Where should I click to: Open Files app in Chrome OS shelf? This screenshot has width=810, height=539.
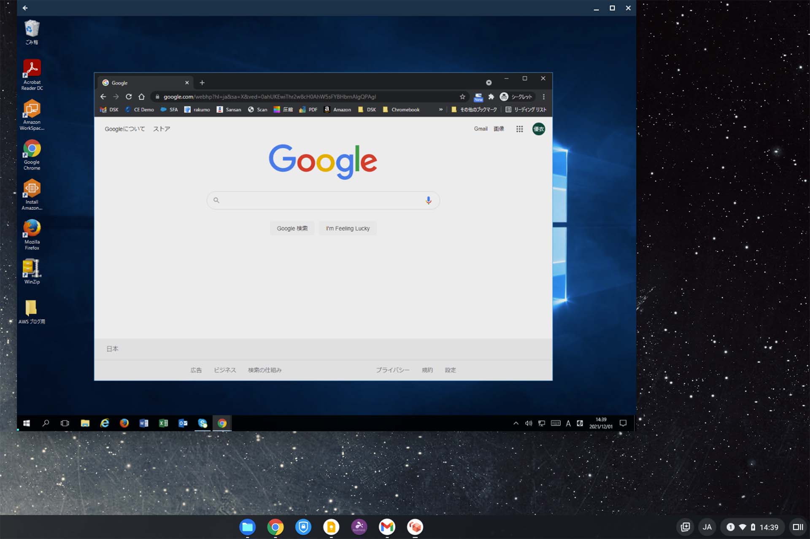[247, 527]
